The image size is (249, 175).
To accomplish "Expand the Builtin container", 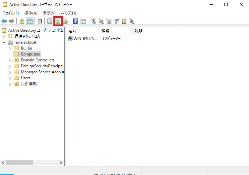I will click(x=10, y=49).
